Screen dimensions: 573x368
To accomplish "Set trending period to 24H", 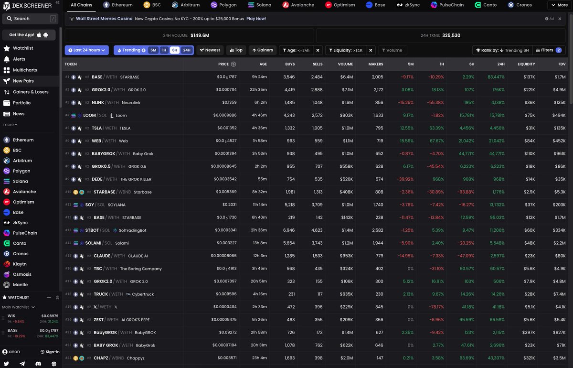I will (187, 50).
